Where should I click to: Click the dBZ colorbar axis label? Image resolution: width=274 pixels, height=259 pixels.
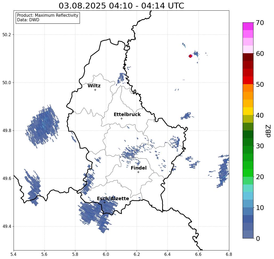coord(268,131)
